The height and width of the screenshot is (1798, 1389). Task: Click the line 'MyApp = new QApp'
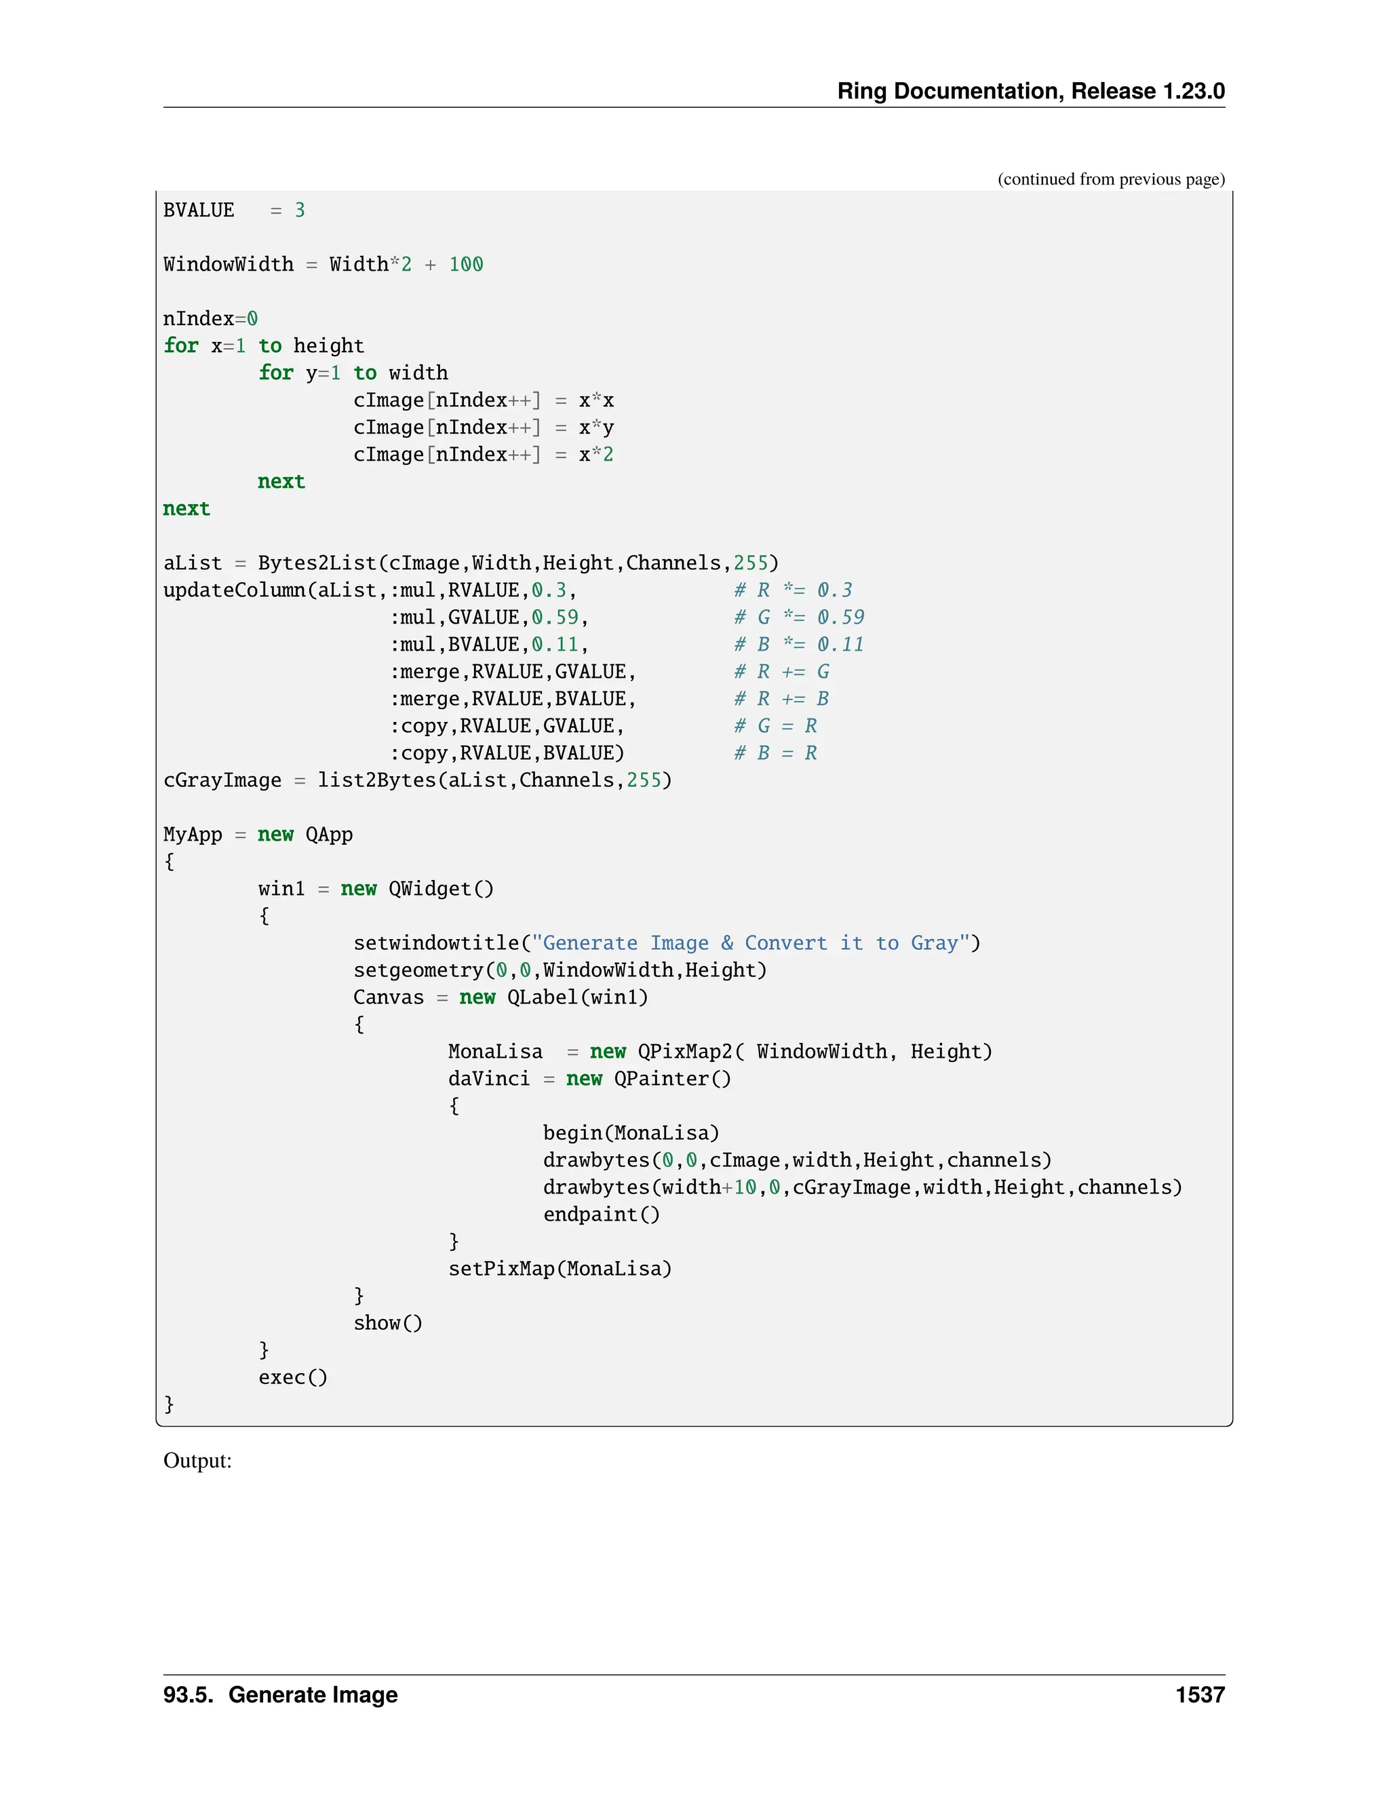pyautogui.click(x=258, y=835)
